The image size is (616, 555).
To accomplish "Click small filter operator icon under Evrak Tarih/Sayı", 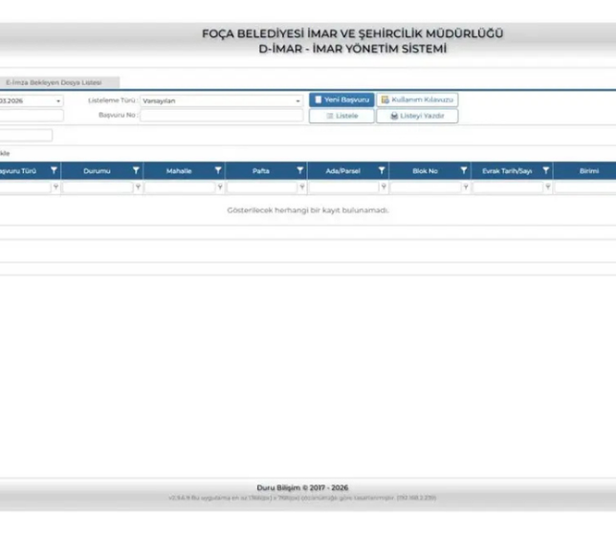I will (548, 188).
